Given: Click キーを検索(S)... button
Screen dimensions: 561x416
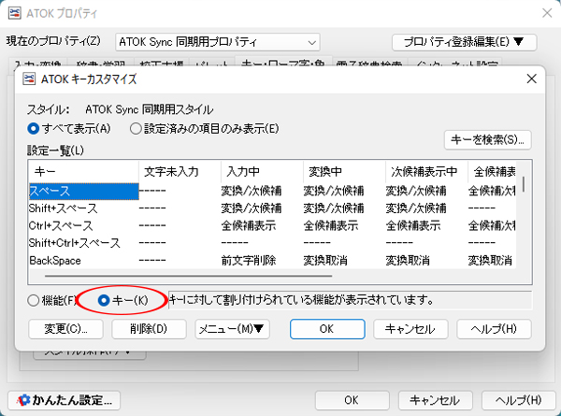Looking at the screenshot, I should (487, 139).
